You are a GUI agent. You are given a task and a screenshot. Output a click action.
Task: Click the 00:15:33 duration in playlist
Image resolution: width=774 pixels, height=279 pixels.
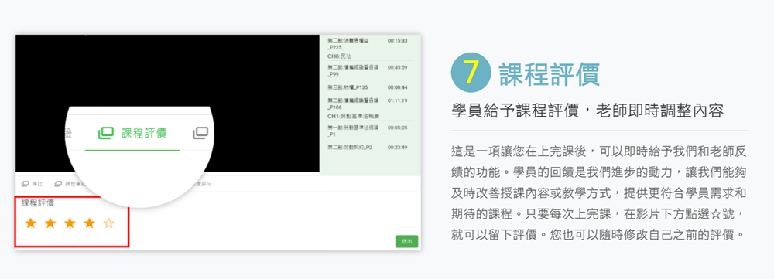397,40
